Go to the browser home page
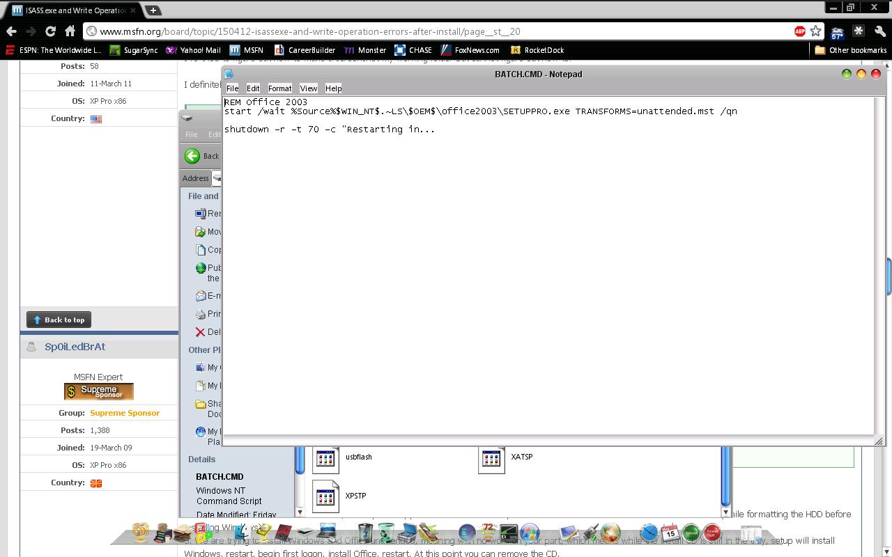 [x=70, y=31]
